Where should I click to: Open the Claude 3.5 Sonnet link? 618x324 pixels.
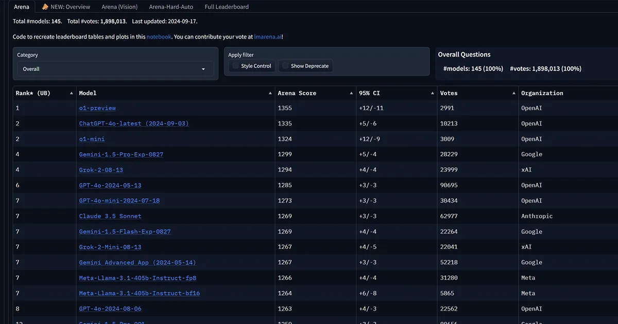click(110, 216)
